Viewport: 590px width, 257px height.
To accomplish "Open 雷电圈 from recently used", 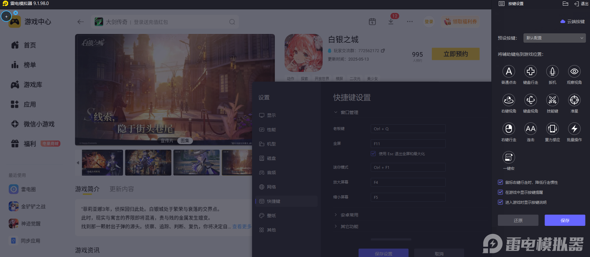I will [22, 189].
